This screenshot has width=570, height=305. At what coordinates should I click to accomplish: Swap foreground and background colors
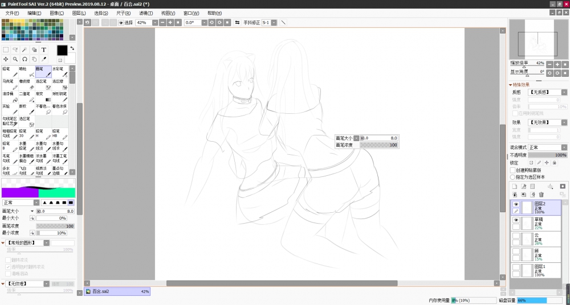pos(72,48)
